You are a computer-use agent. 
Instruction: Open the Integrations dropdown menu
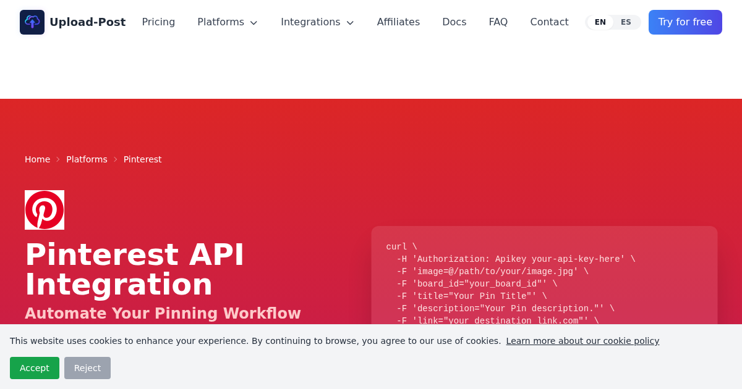point(317,22)
